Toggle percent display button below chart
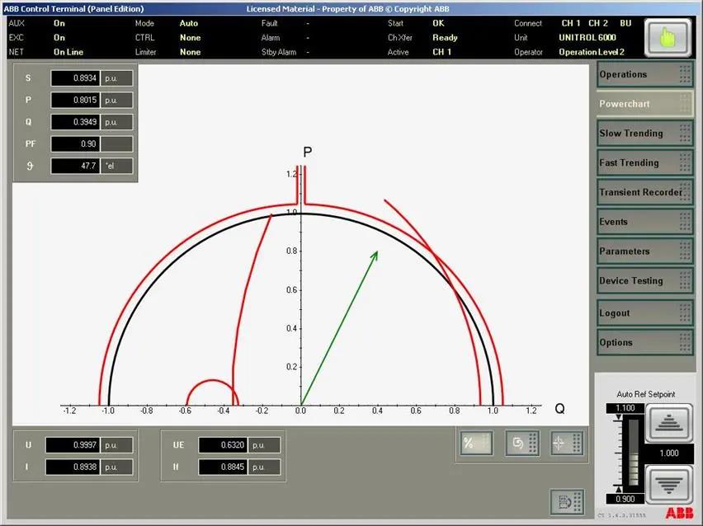 tap(477, 443)
